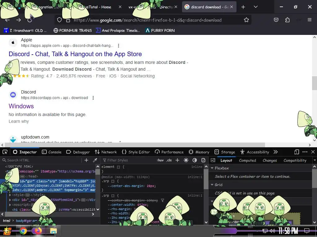
Task: Collapse the Flexbox section
Action: pos(212,168)
